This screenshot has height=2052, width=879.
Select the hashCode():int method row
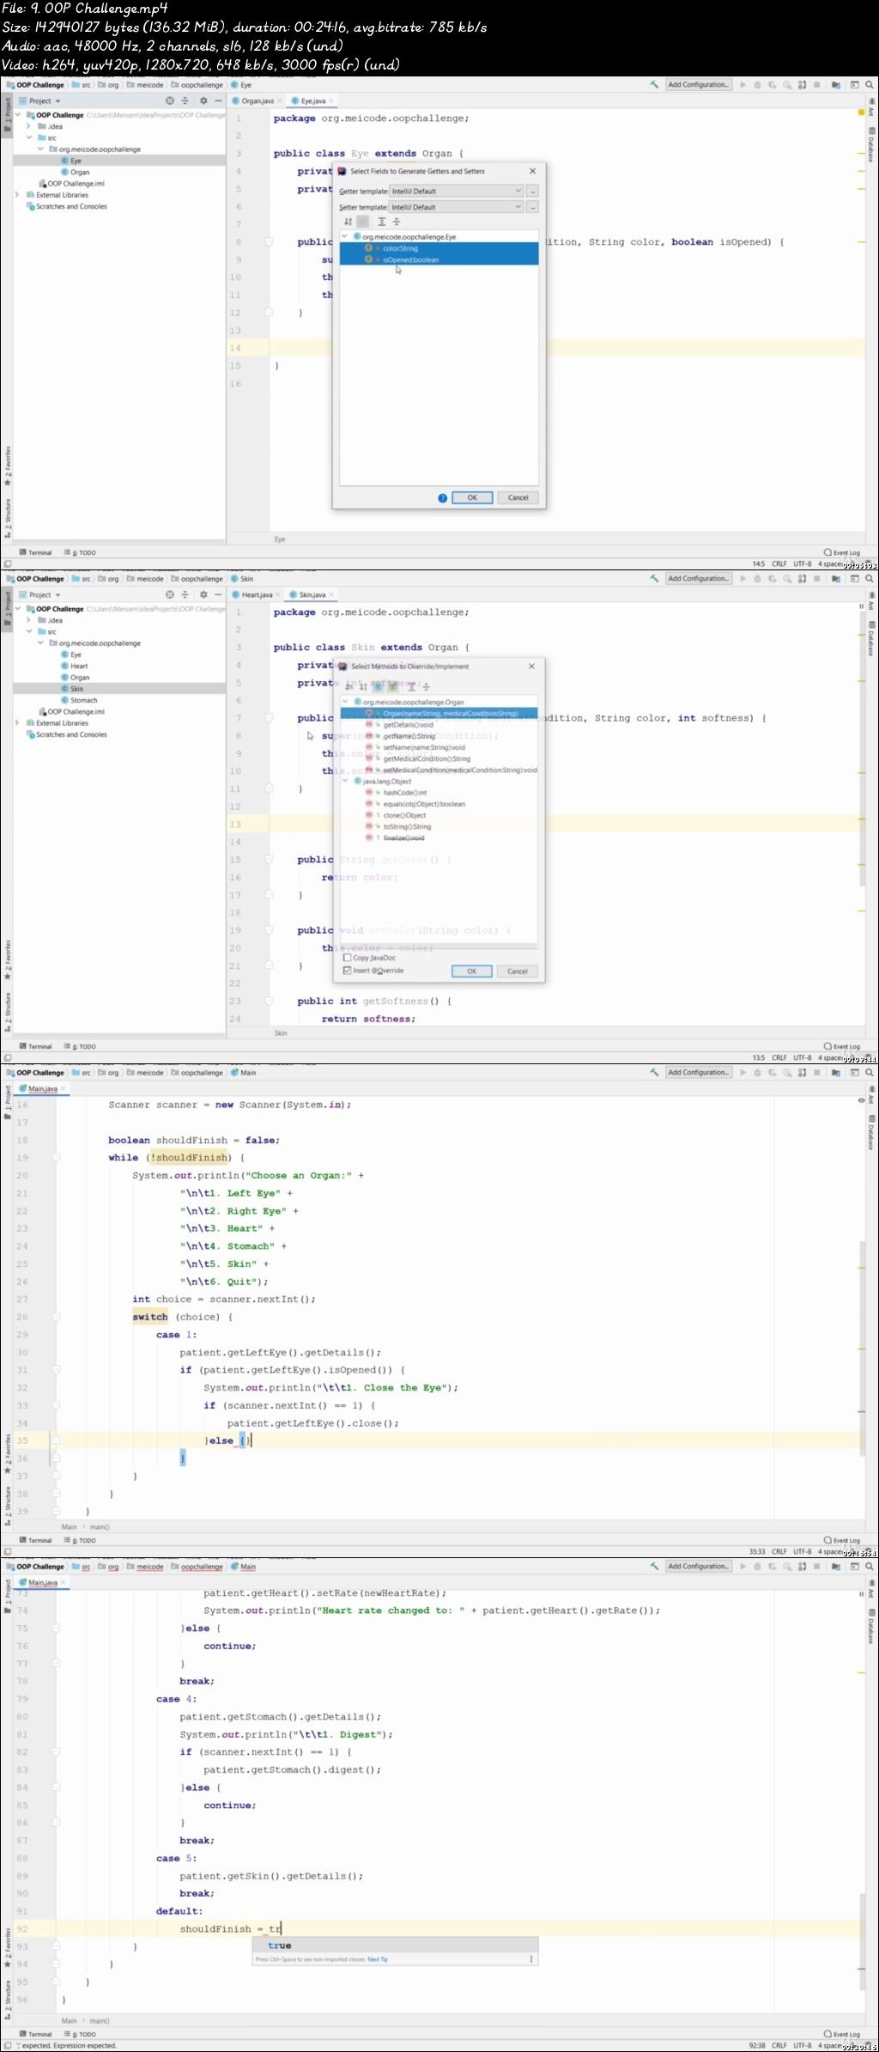(x=439, y=793)
